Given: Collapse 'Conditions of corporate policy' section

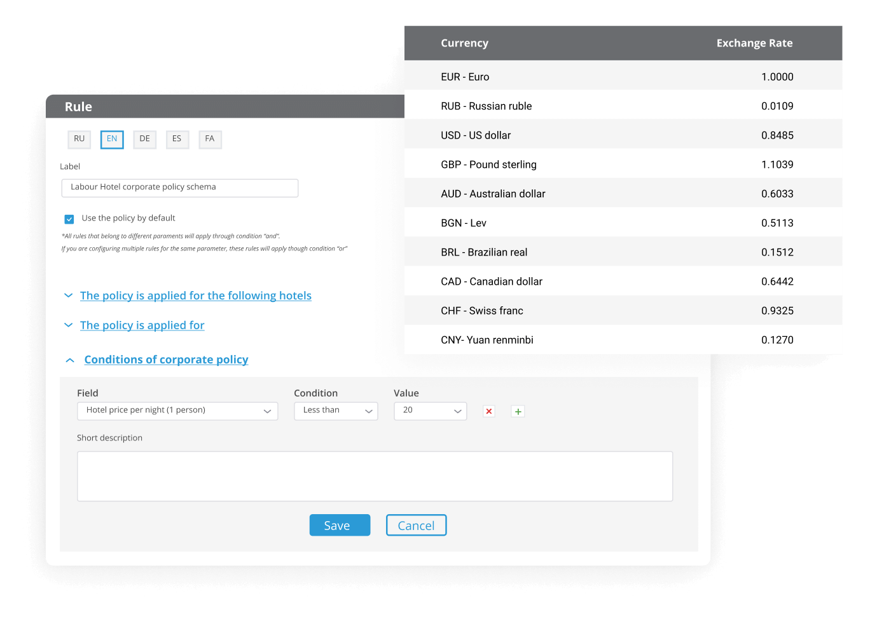Looking at the screenshot, I should point(166,360).
